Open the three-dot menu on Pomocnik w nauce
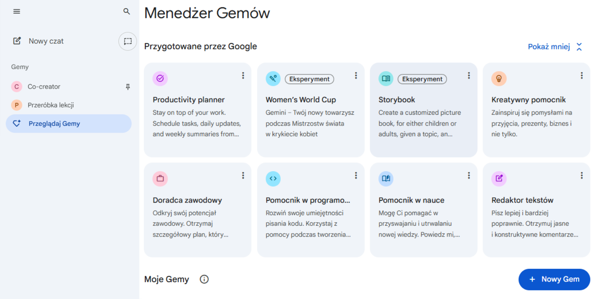The width and height of the screenshot is (598, 299). pyautogui.click(x=469, y=175)
